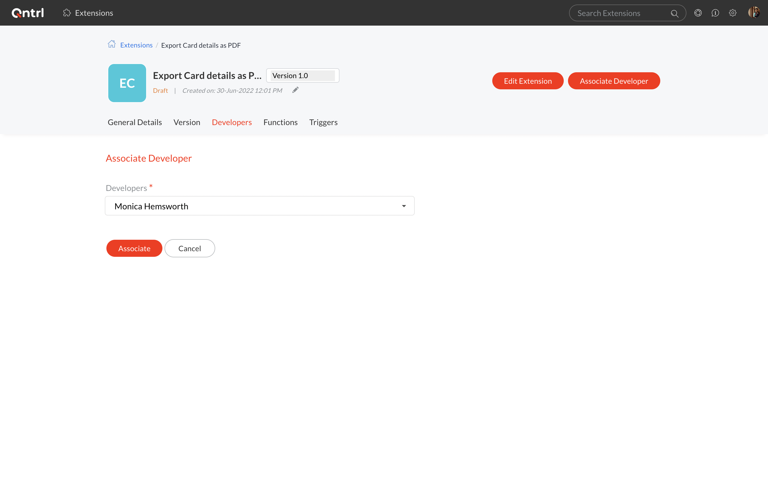Click the pencil edit icon
The image size is (768, 480).
tap(295, 90)
